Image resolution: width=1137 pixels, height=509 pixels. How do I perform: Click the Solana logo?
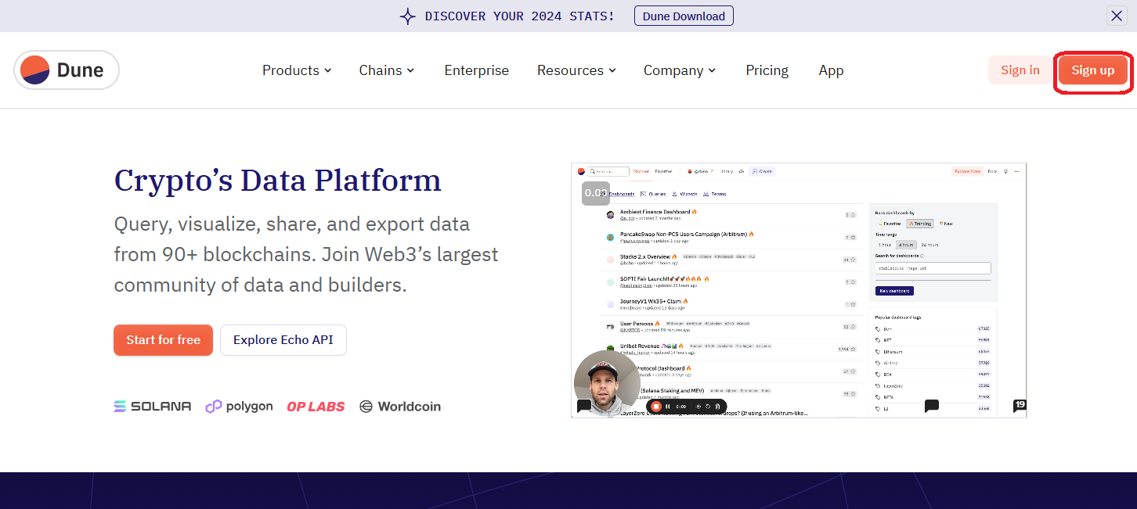[152, 407]
